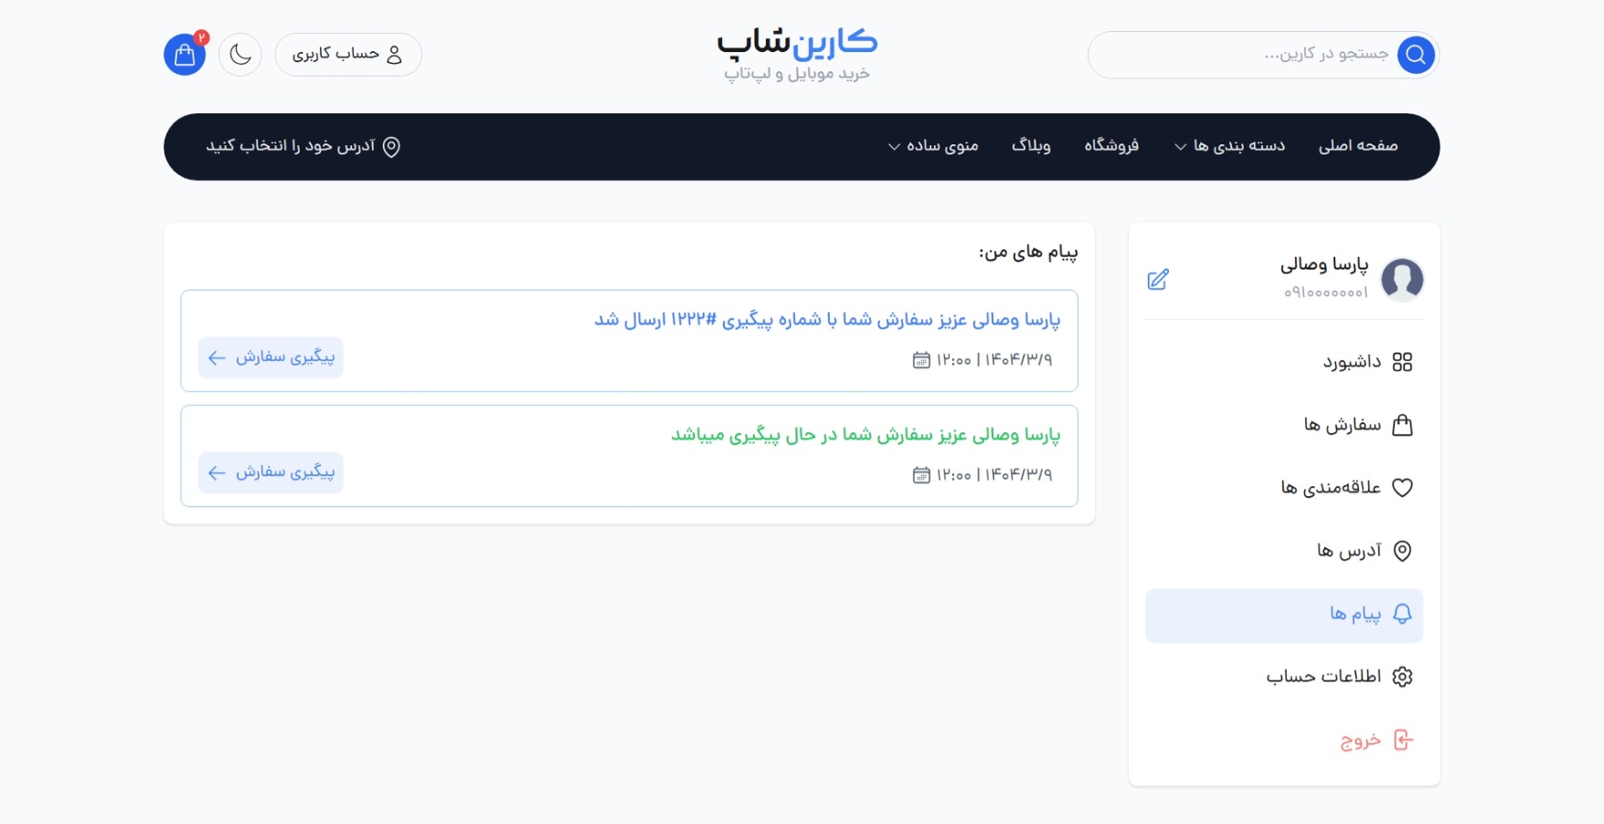1604x824 pixels.
Task: Expand منوی ساده dropdown
Action: click(x=933, y=146)
